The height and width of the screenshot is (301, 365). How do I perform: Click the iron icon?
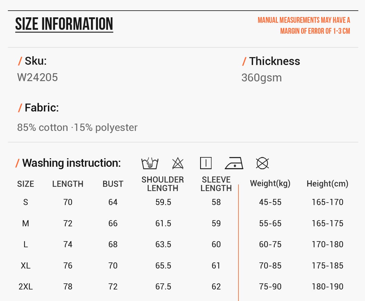[234, 163]
